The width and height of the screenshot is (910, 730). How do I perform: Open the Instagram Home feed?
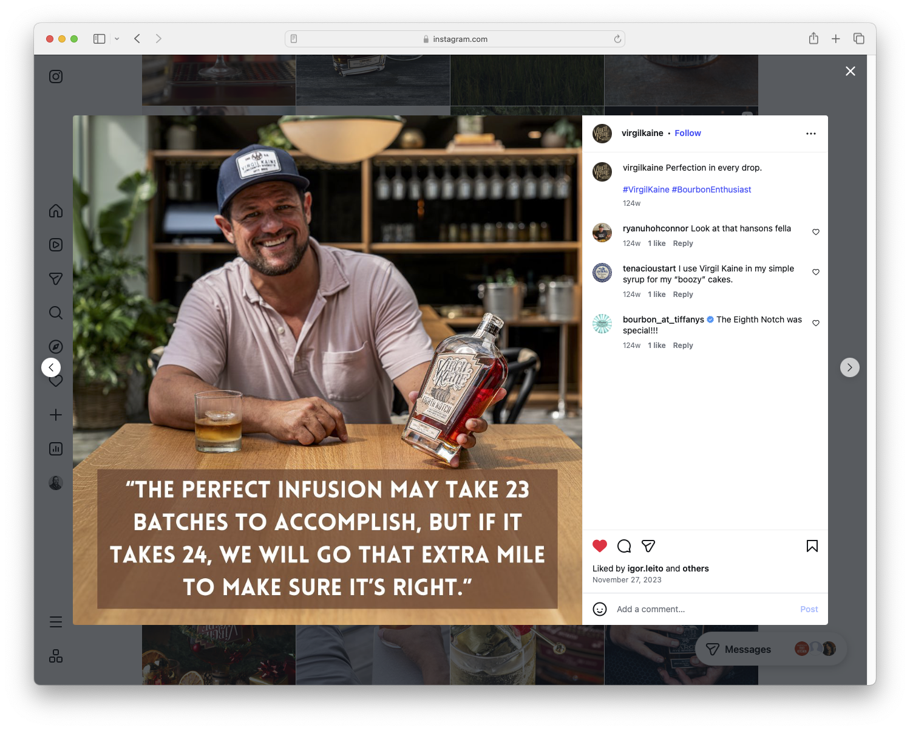click(x=55, y=211)
